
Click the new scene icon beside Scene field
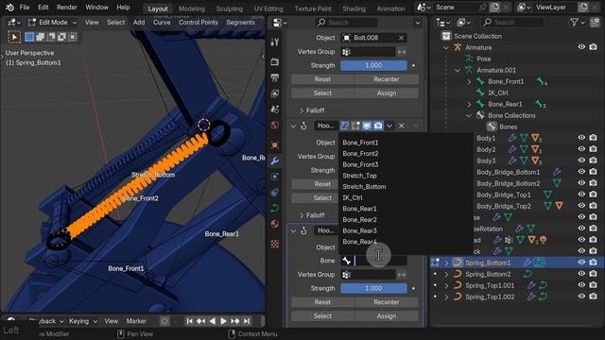tap(494, 8)
